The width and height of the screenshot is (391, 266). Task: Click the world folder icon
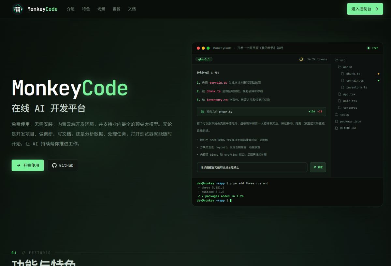(x=340, y=67)
